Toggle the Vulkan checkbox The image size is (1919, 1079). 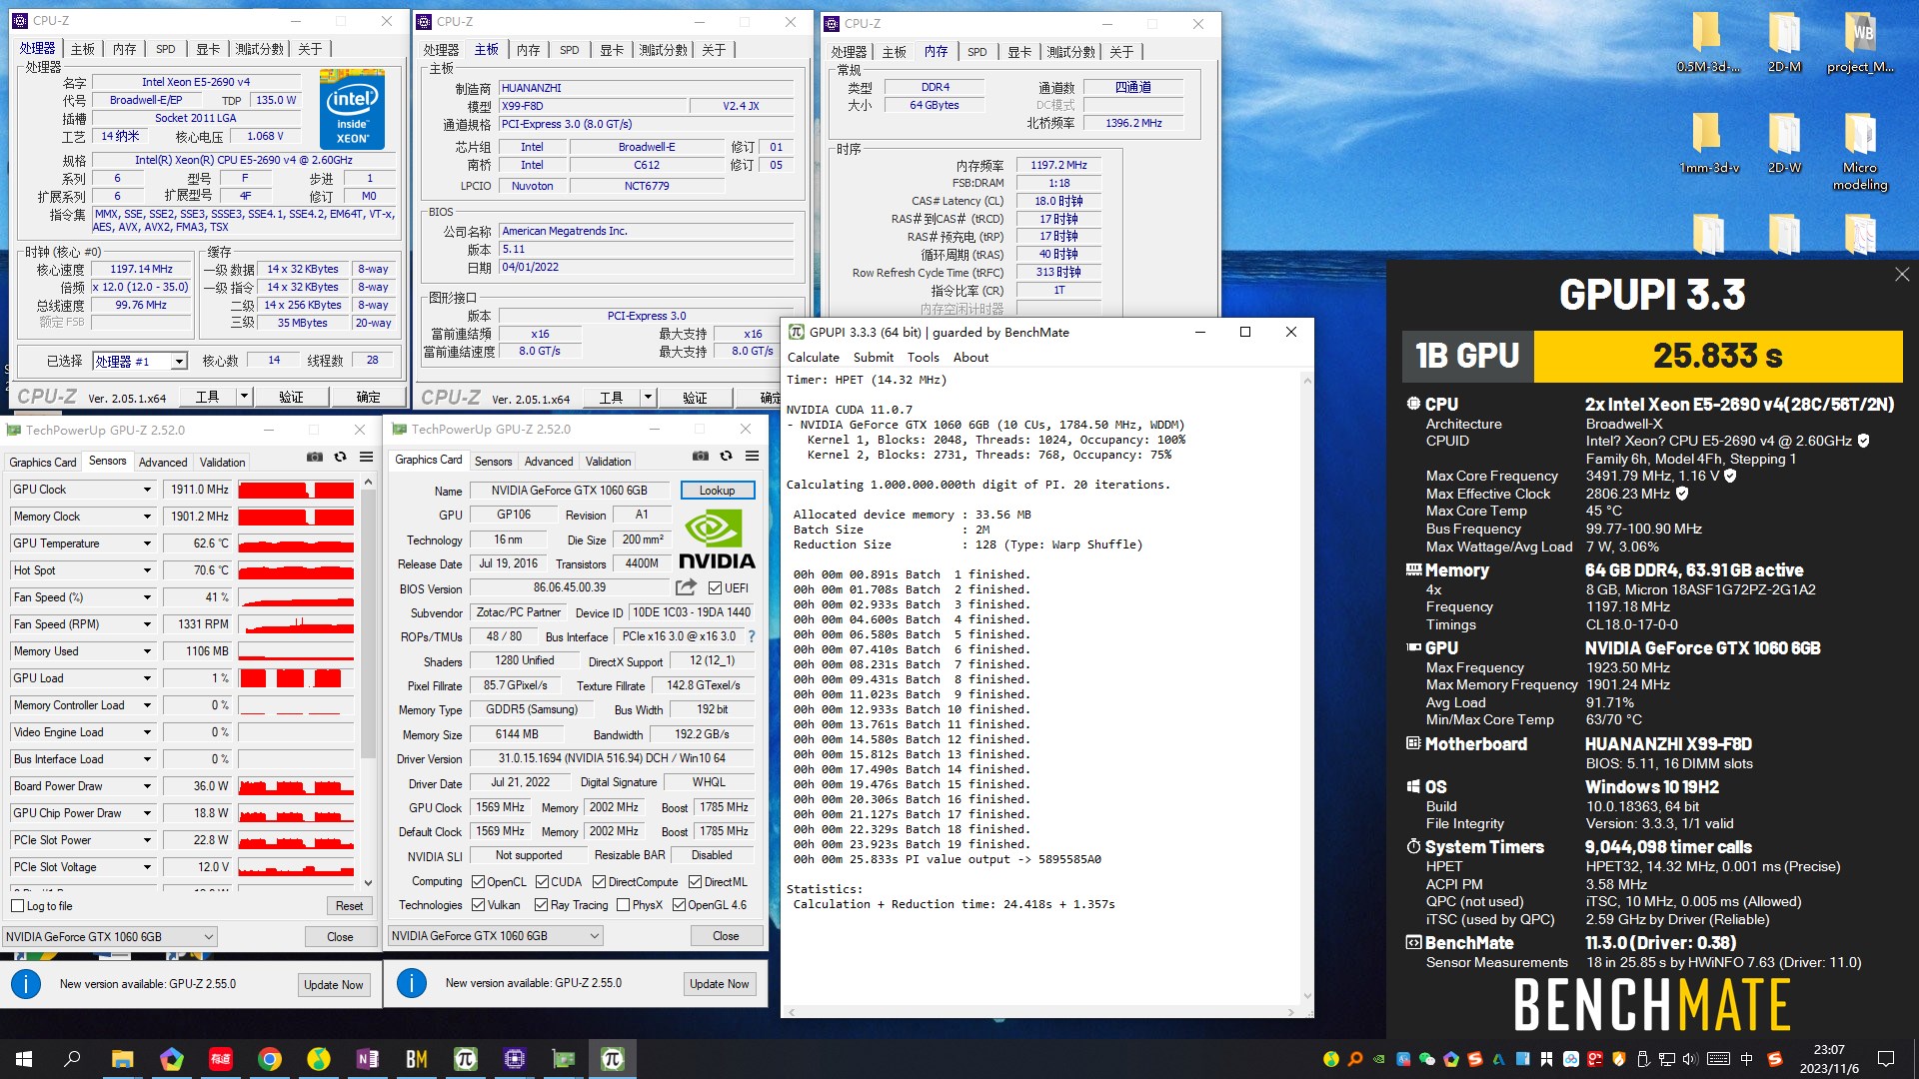click(479, 905)
